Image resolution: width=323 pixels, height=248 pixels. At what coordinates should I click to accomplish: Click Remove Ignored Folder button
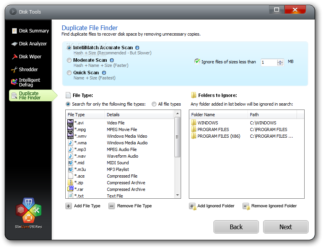(x=270, y=206)
